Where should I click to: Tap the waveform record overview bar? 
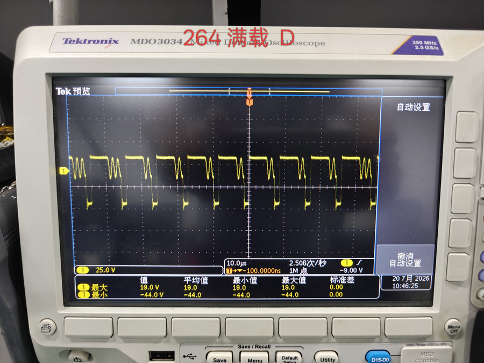coord(249,91)
